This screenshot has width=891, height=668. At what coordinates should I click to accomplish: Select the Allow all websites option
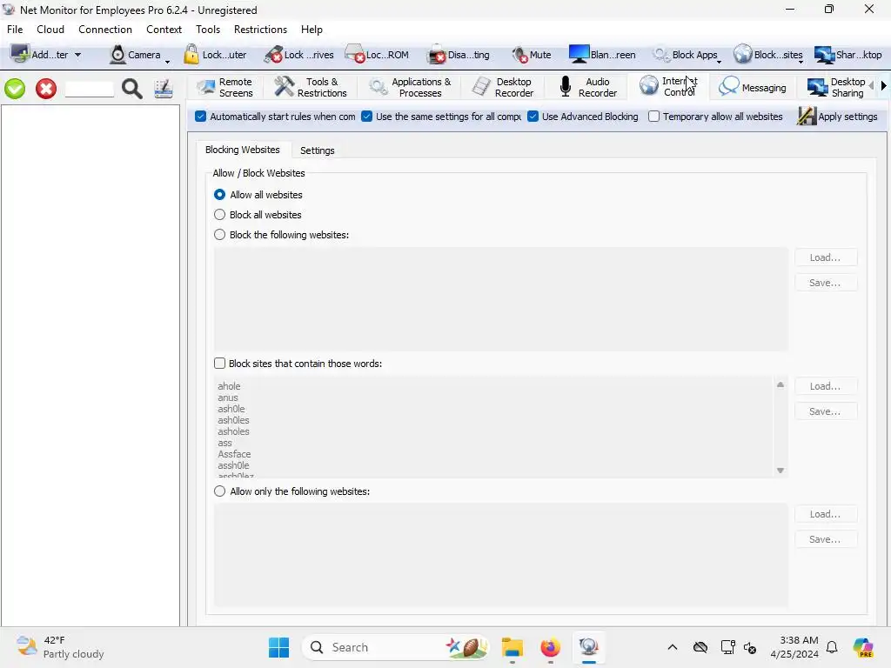219,195
